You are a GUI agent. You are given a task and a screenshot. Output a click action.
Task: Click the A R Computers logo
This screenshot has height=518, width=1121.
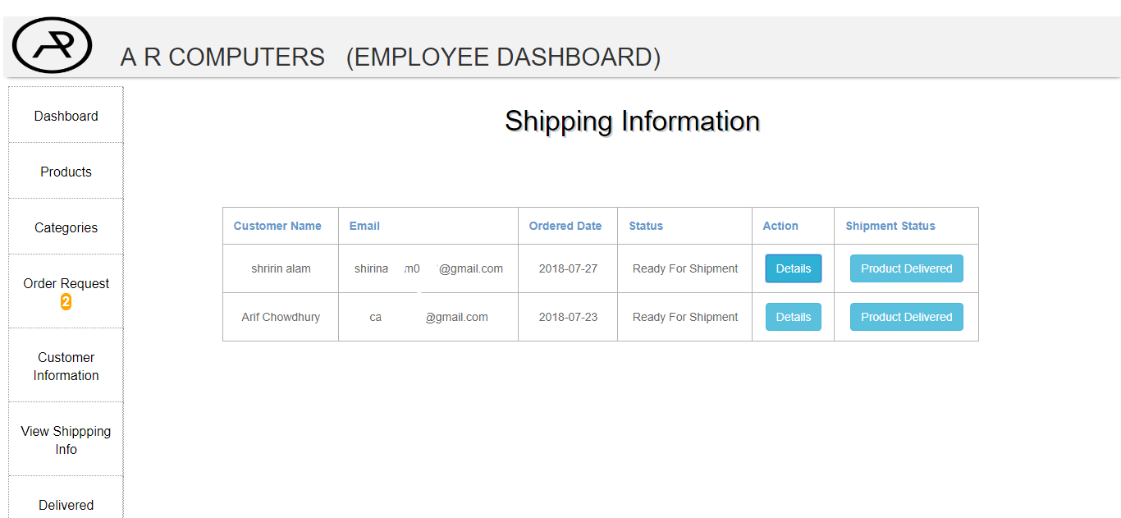(x=51, y=45)
